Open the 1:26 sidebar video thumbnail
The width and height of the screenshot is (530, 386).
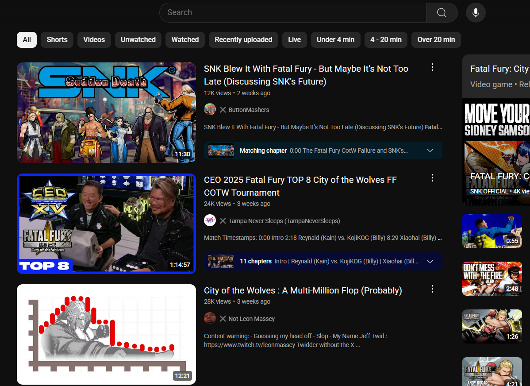point(492,326)
